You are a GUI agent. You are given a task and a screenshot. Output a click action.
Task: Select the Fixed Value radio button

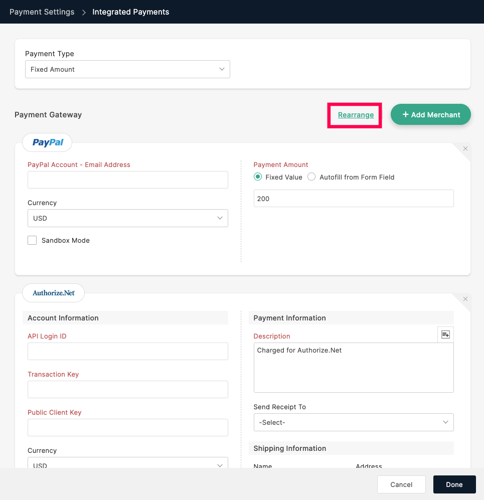click(x=258, y=177)
